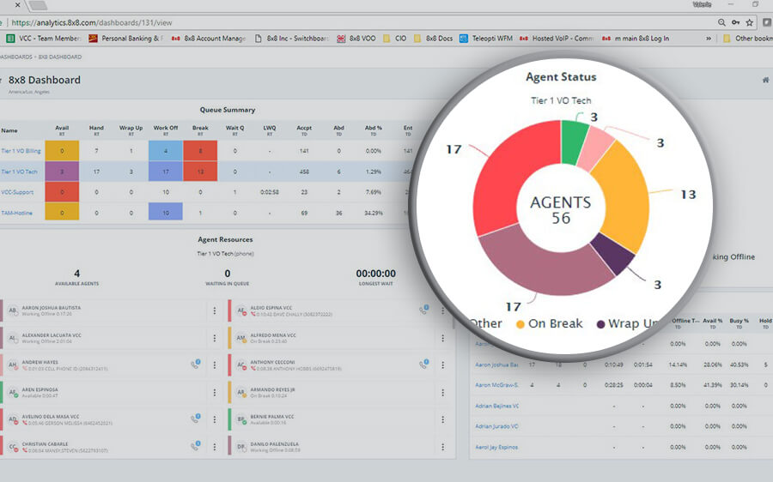Bookmark this page with the star icon

tap(750, 22)
